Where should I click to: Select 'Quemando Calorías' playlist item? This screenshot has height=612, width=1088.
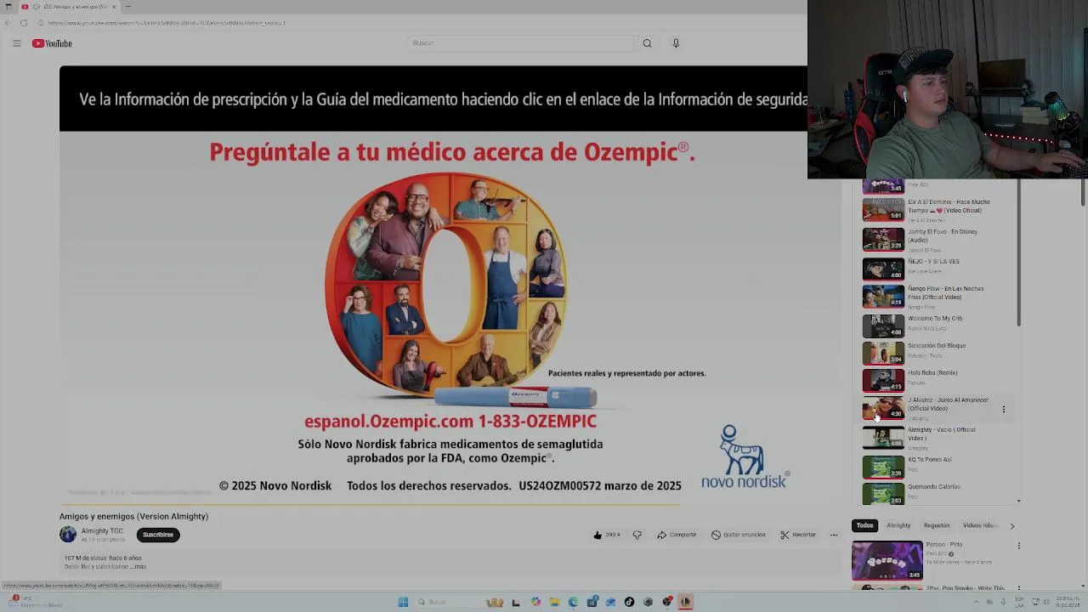939,493
